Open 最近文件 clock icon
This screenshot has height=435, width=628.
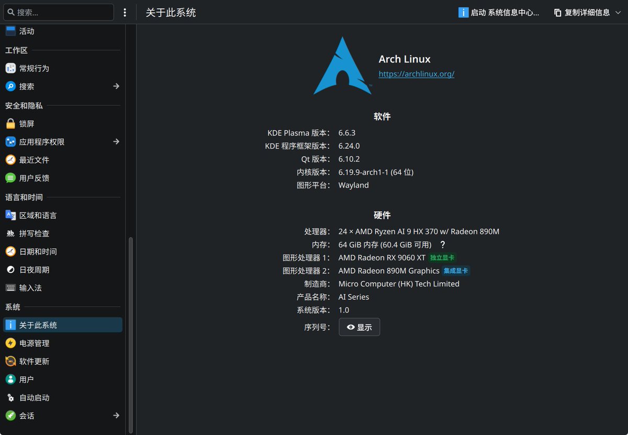(x=10, y=160)
